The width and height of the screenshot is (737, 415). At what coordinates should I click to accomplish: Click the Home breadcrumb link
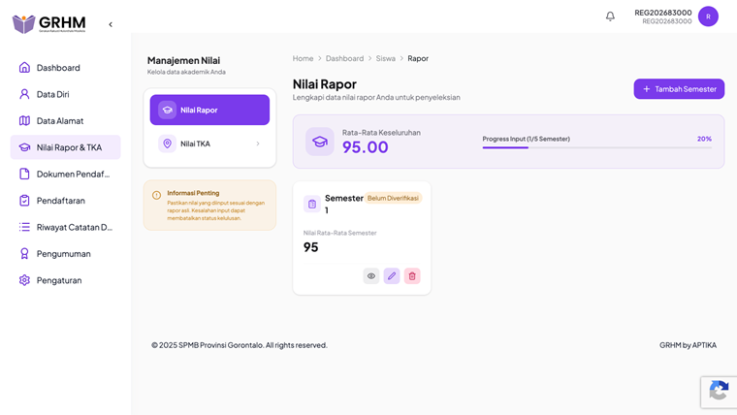coord(303,58)
